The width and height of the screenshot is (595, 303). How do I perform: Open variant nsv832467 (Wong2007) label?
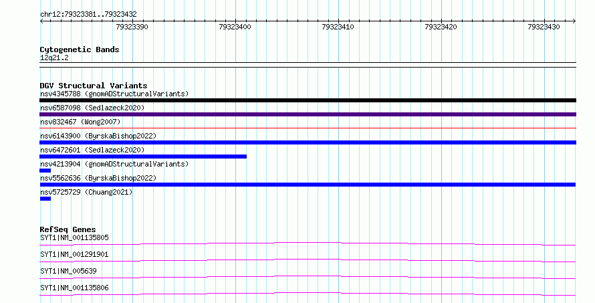(80, 122)
